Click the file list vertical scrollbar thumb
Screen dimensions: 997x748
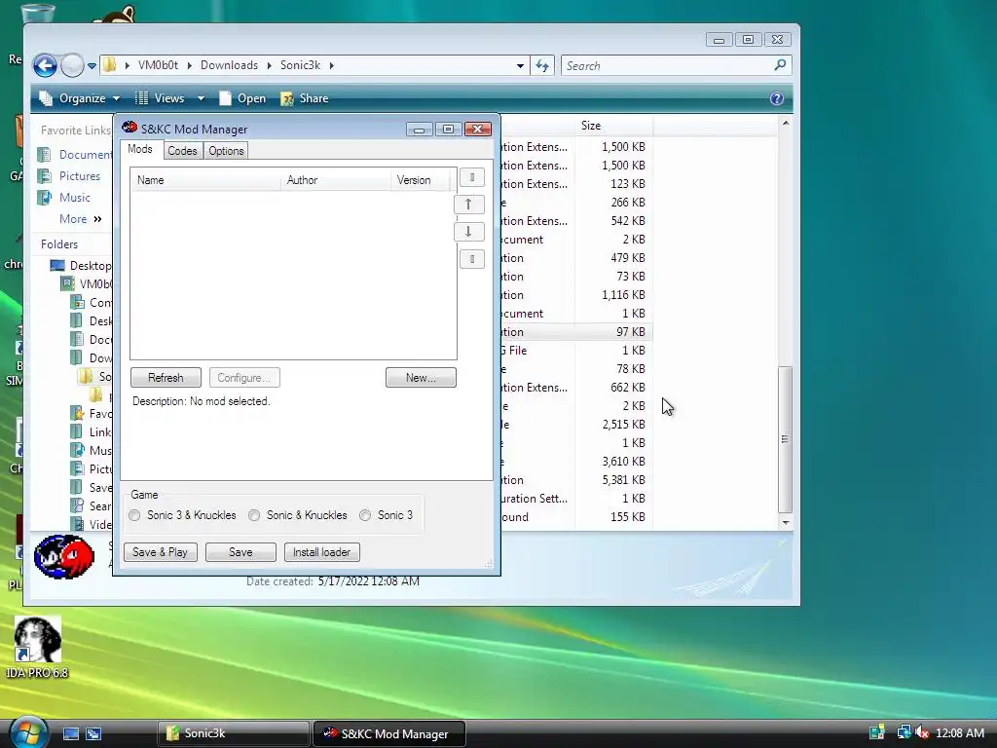[x=786, y=439]
